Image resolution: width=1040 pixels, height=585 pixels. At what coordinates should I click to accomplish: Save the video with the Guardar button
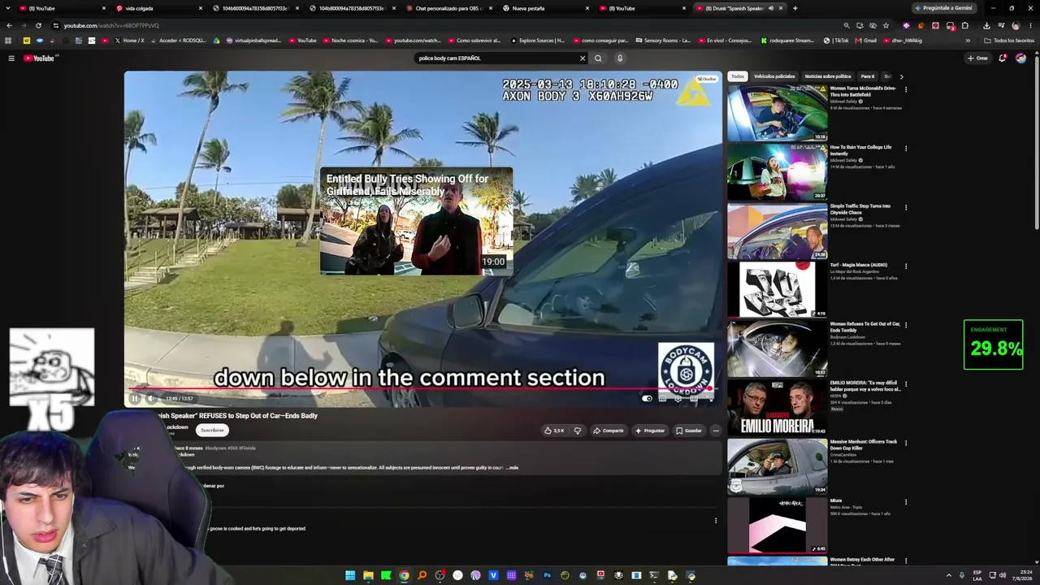[688, 431]
